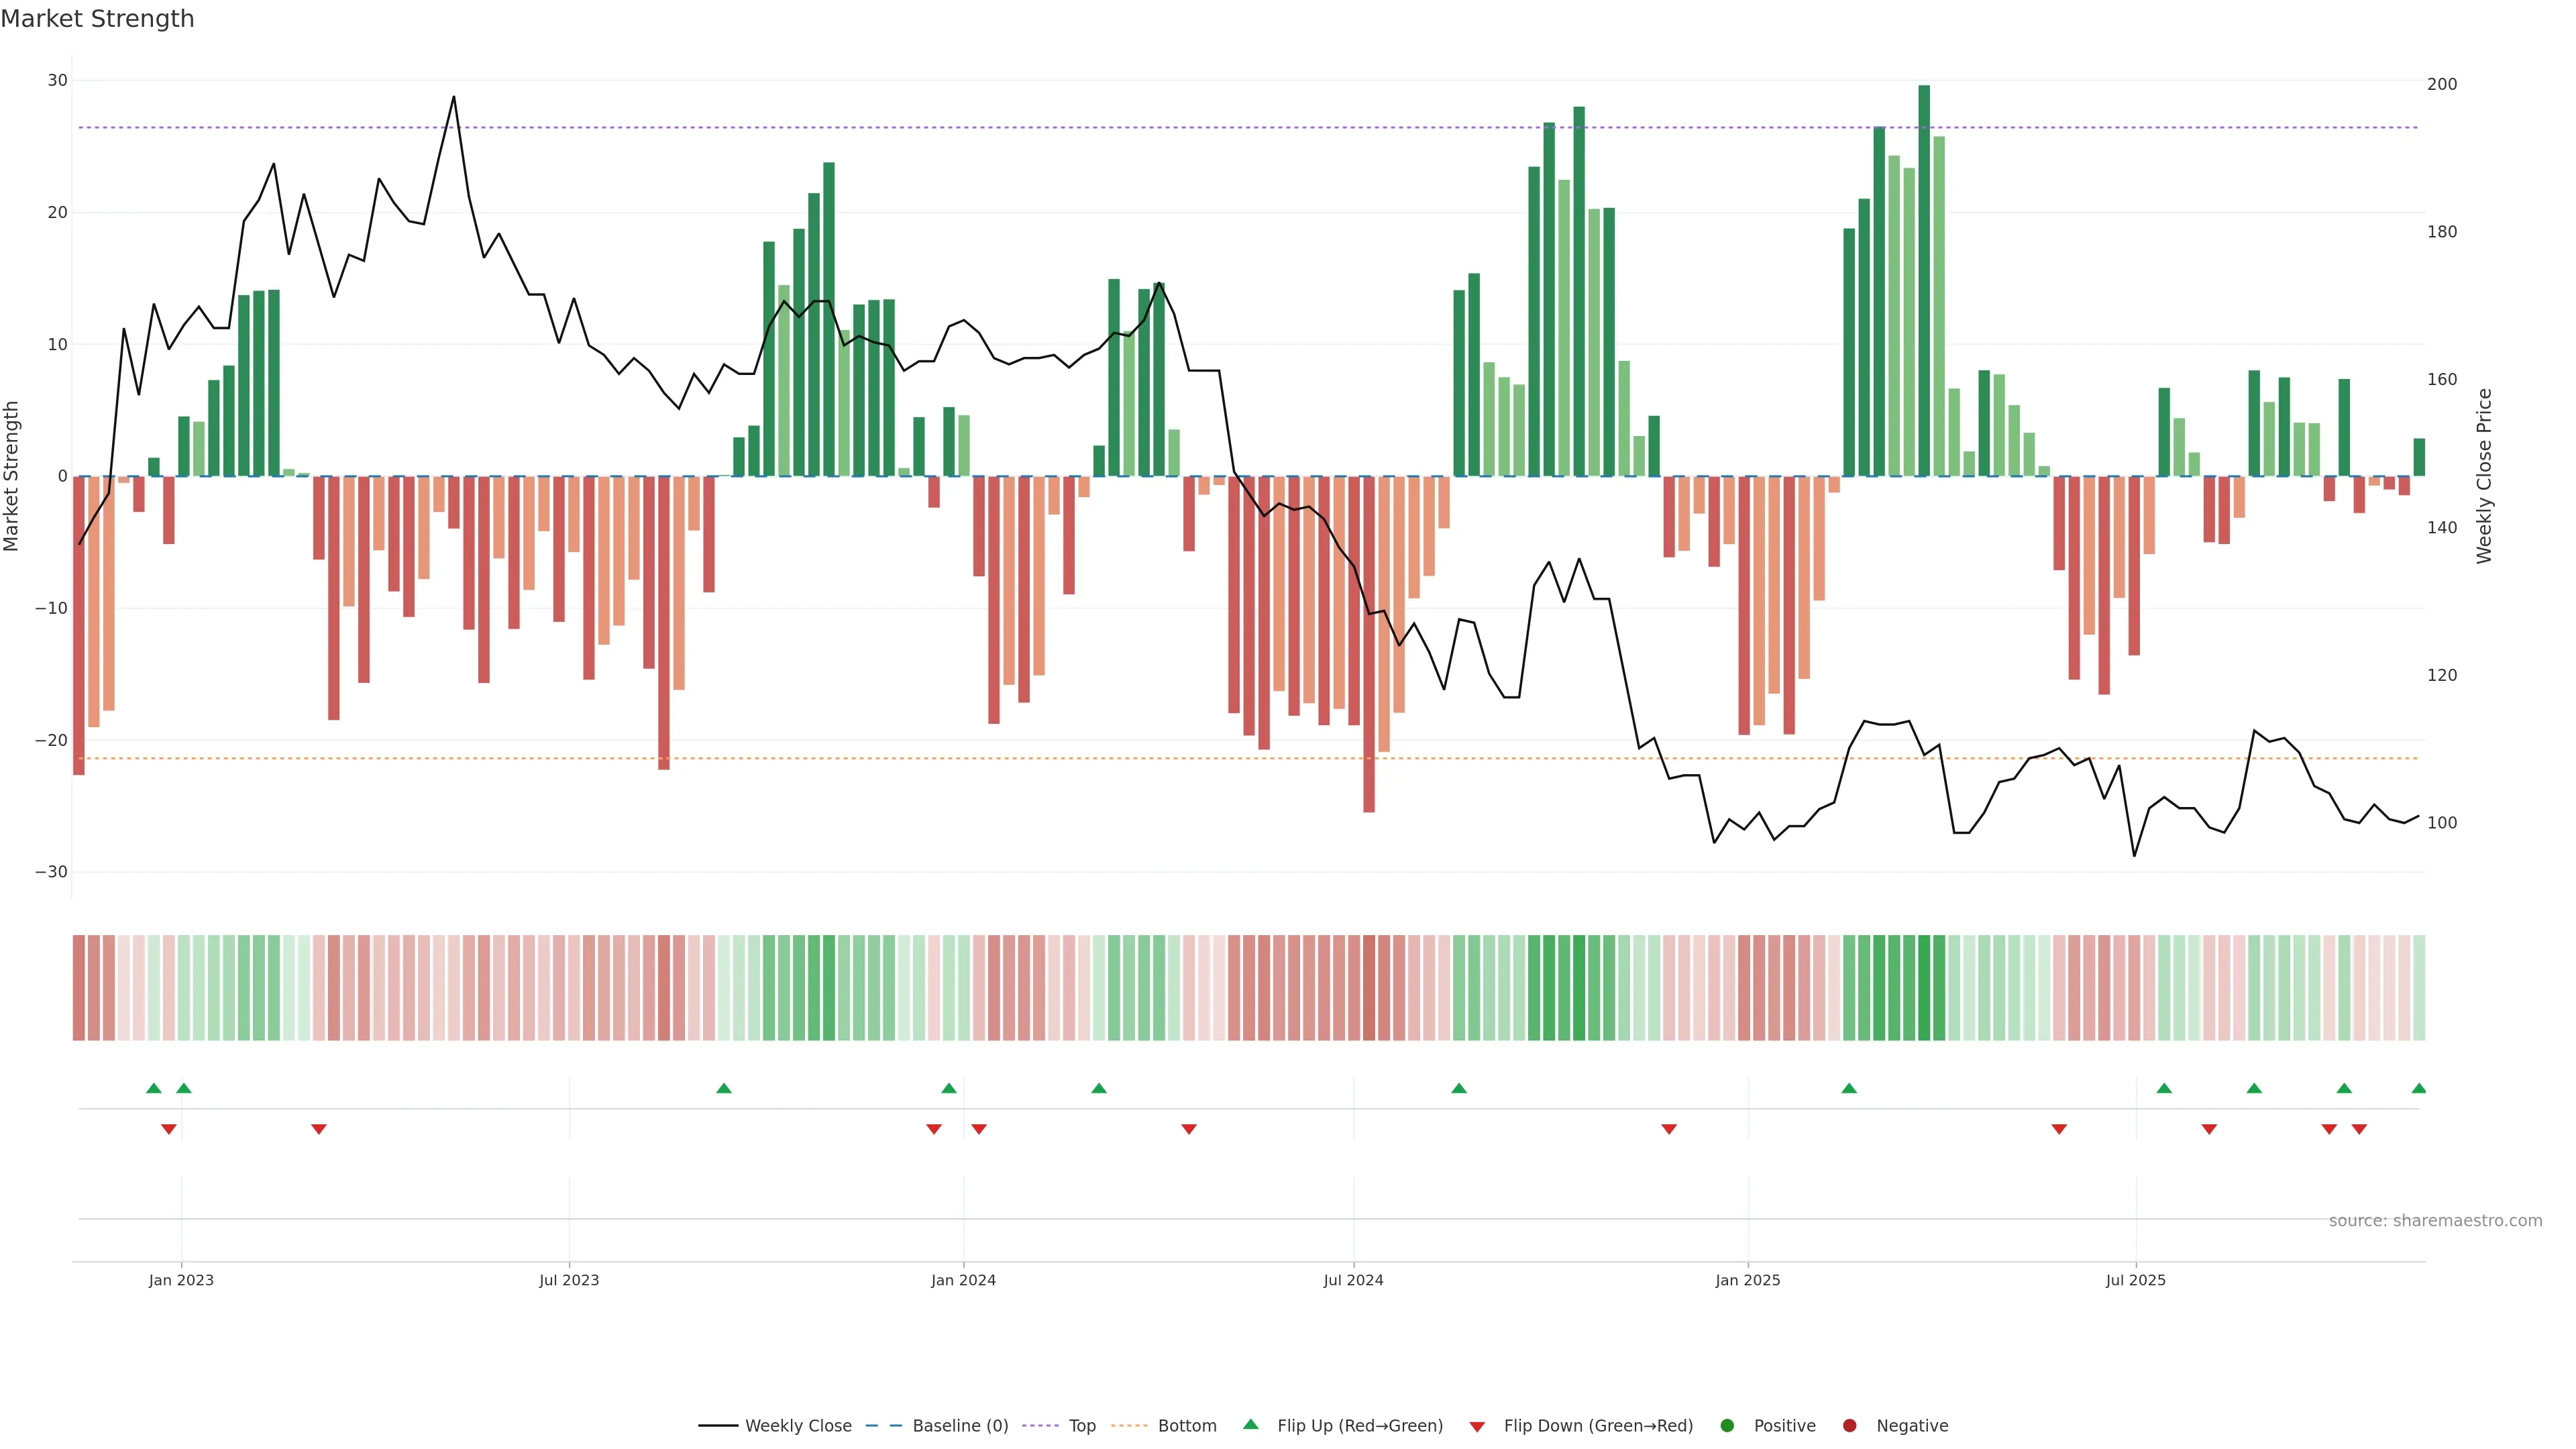This screenshot has height=1449, width=2576.
Task: Click the Negative red circle legend icon
Action: click(1849, 1425)
